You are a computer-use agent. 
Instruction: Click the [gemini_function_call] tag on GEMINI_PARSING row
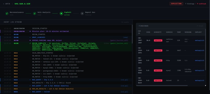(119, 40)
